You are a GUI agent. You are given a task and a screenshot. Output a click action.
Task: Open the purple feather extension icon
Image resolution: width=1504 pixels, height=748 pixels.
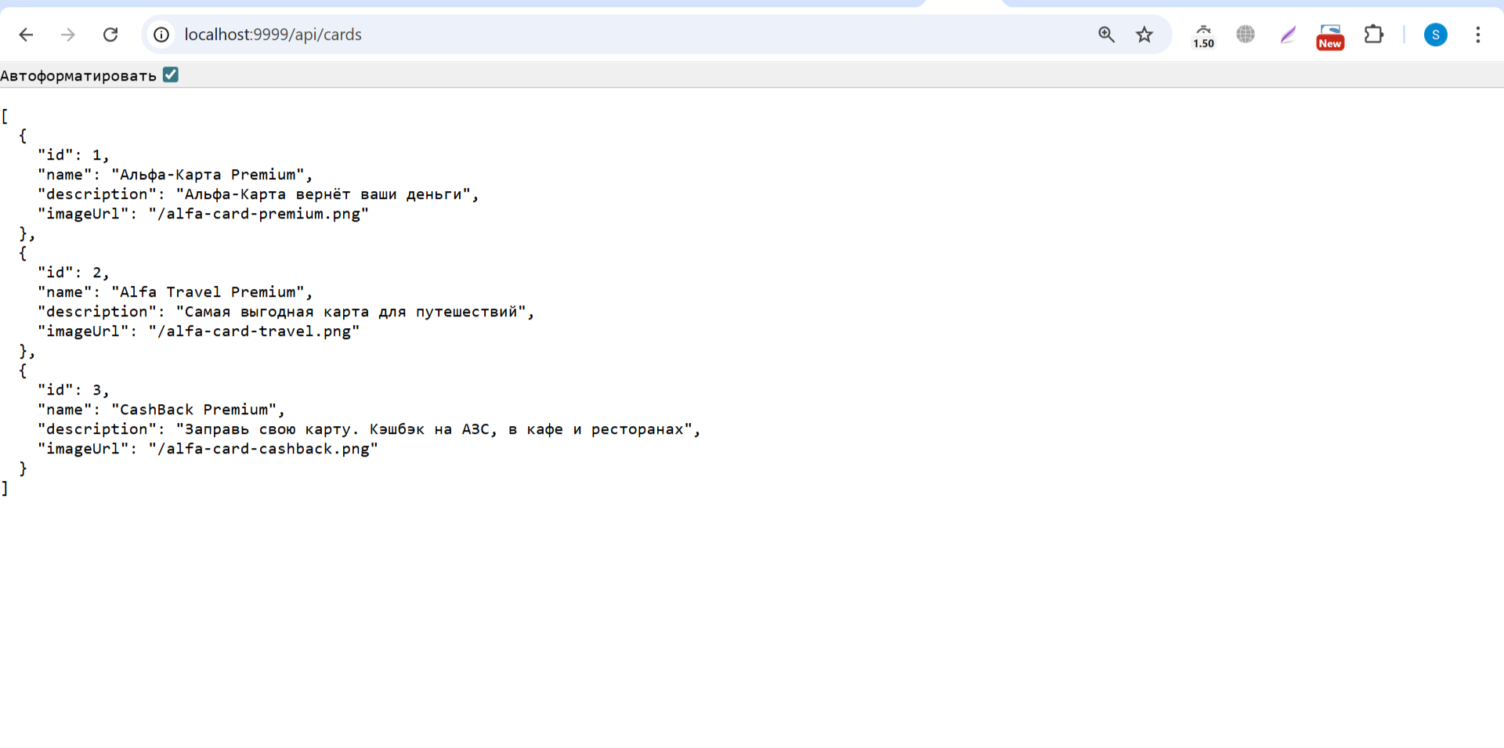(1288, 34)
